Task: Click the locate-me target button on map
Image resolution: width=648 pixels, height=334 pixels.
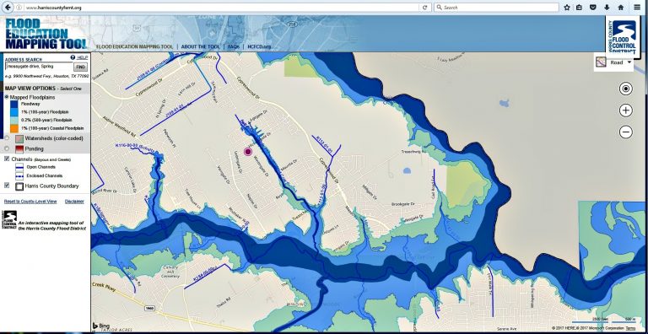Action: pyautogui.click(x=626, y=89)
